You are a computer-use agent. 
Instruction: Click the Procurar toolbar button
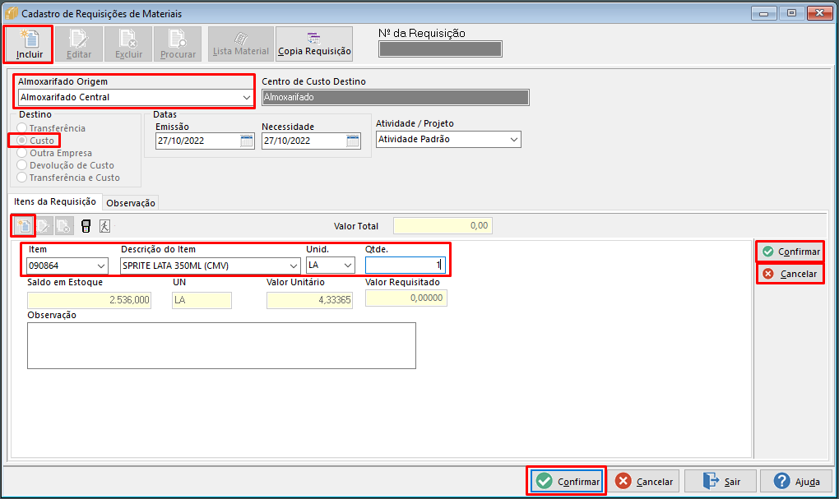point(178,44)
